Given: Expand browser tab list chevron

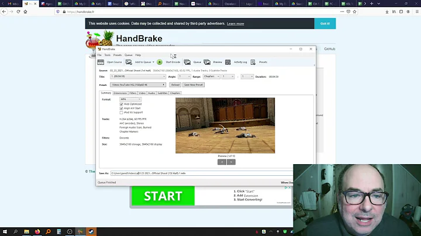Looking at the screenshot, I should tap(378, 4).
